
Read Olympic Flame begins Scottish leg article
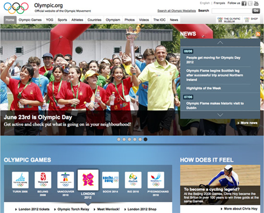click(214, 75)
